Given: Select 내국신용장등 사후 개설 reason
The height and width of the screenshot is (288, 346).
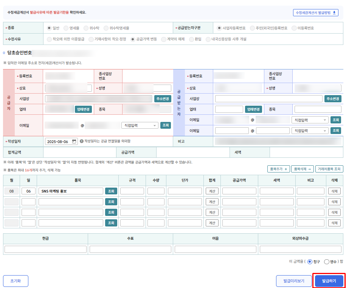Looking at the screenshot, I should point(208,39).
